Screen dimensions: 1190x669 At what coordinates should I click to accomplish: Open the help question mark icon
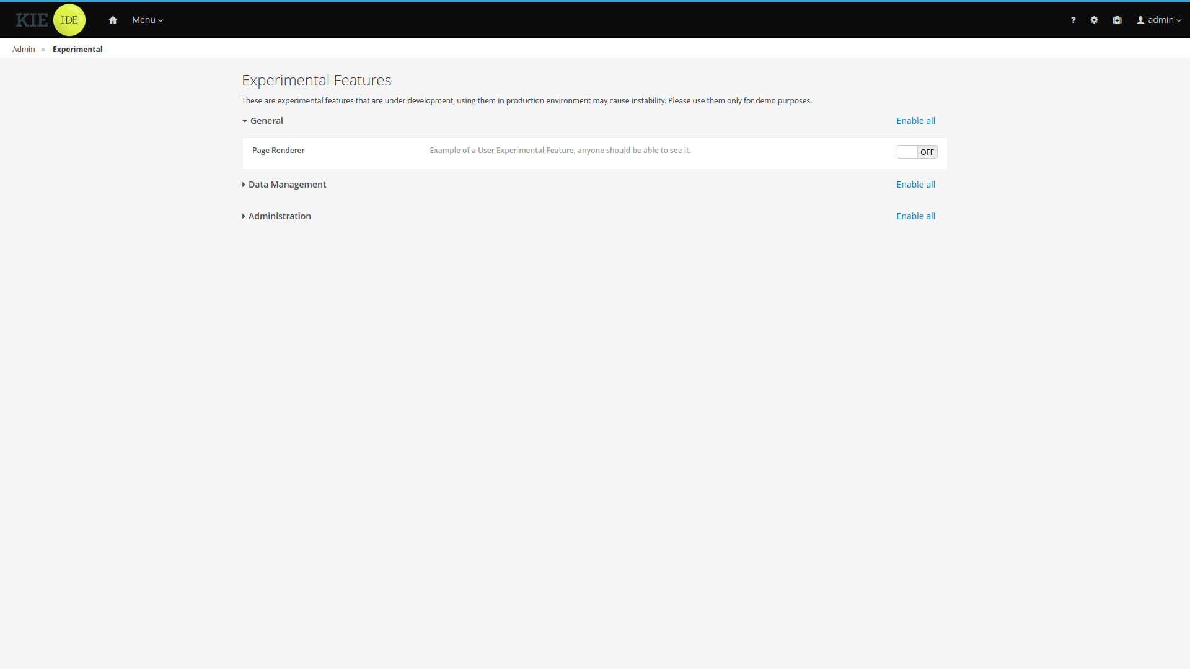(x=1073, y=20)
